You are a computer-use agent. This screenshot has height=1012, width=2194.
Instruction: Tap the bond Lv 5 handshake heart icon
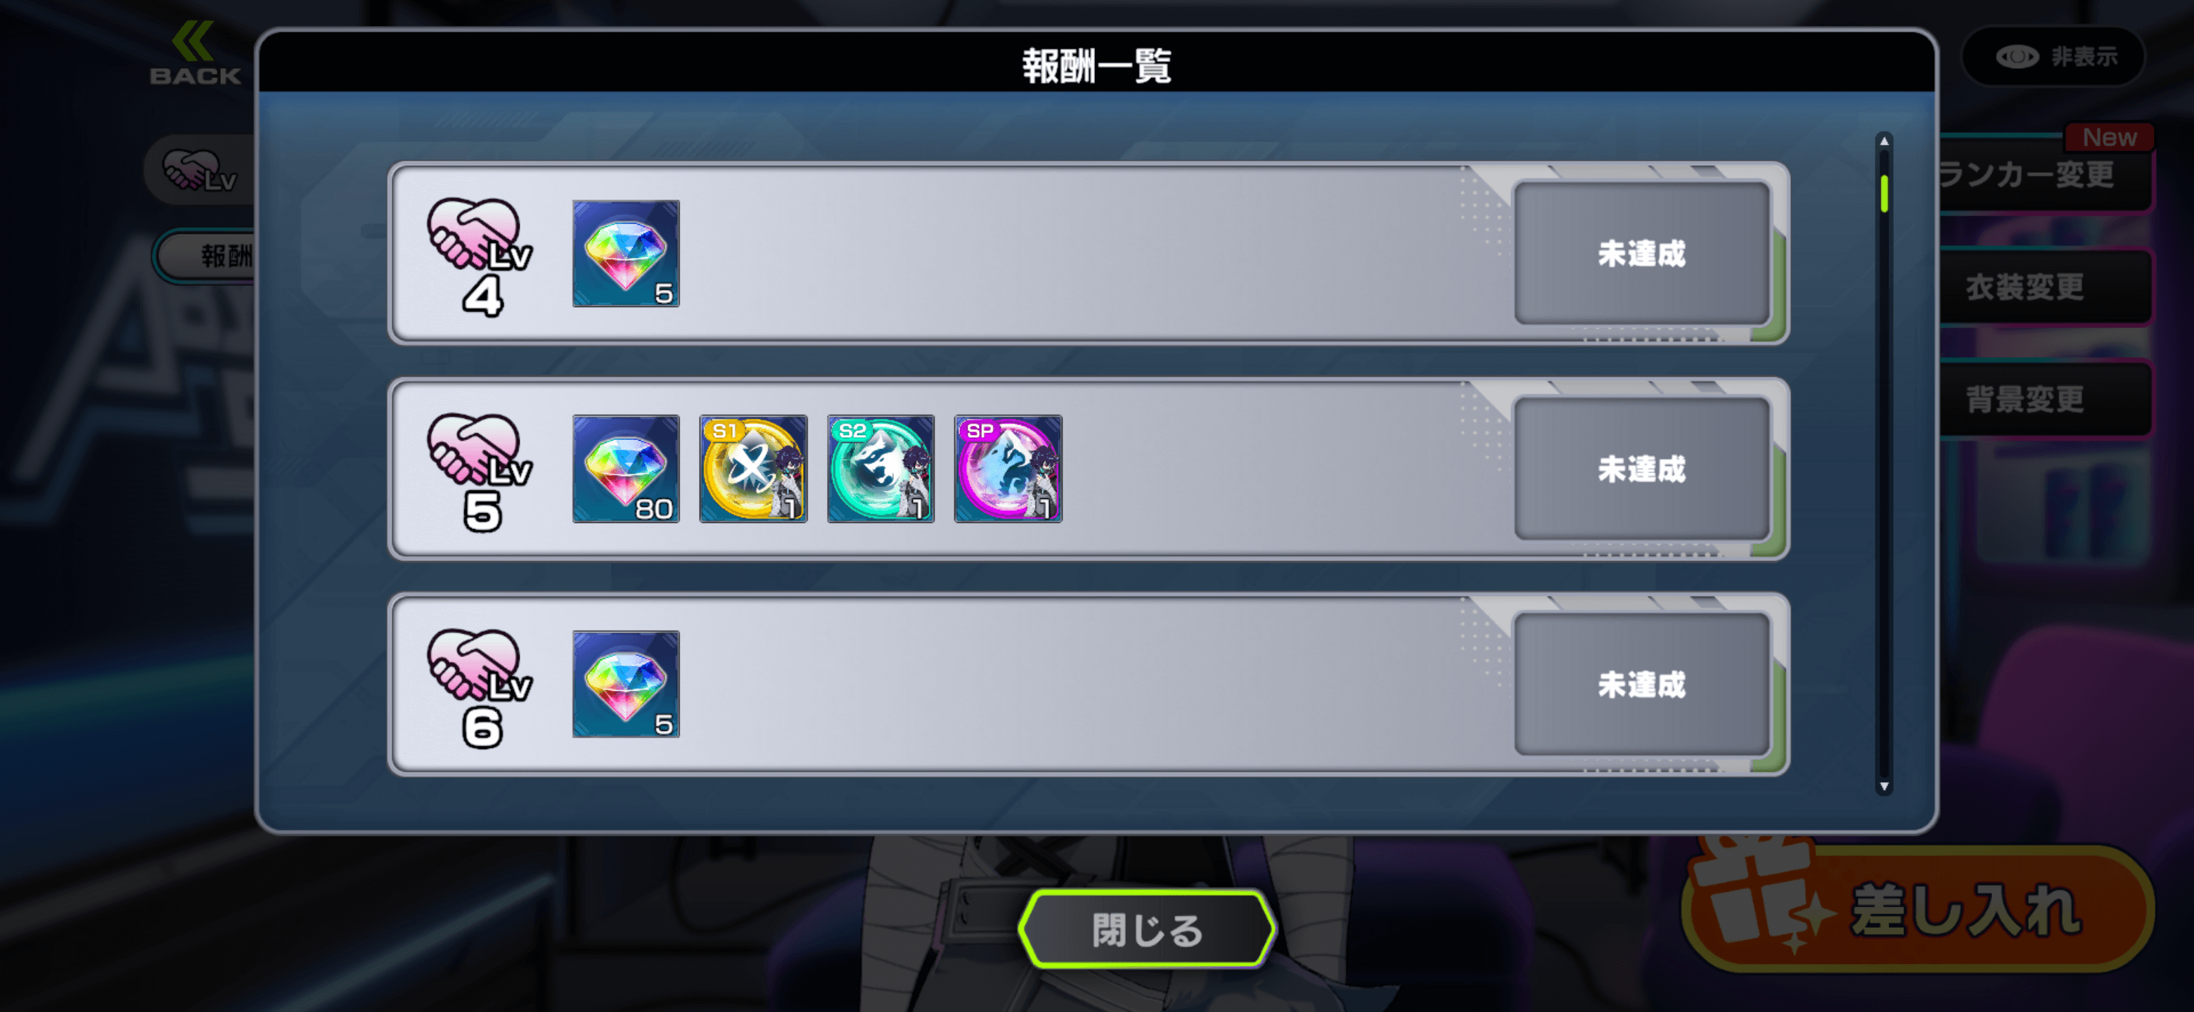click(x=480, y=472)
